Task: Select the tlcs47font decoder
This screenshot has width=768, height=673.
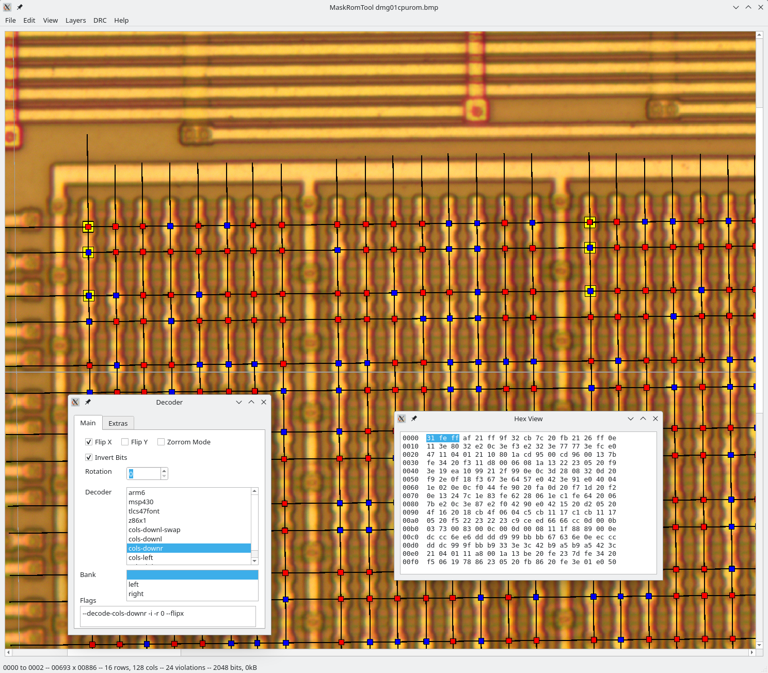Action: tap(188, 511)
